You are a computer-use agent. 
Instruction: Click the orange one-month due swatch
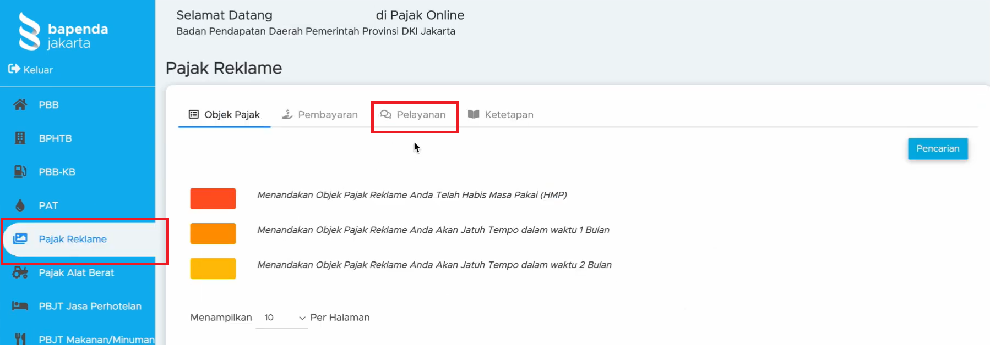[x=213, y=233]
